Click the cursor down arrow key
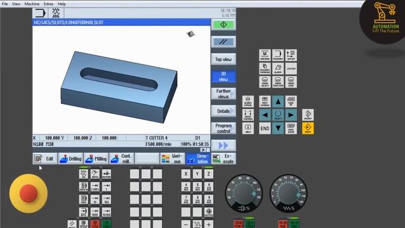 (278, 128)
